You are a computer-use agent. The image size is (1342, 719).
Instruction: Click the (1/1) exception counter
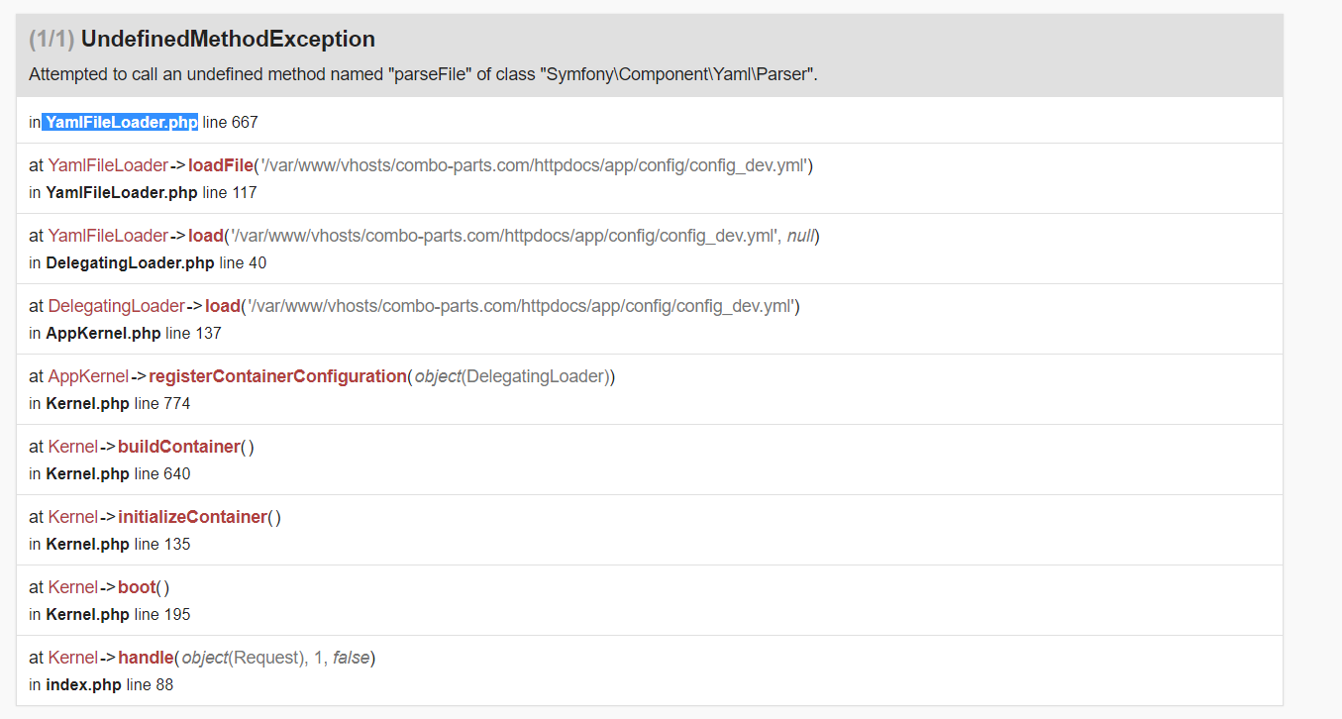(52, 40)
